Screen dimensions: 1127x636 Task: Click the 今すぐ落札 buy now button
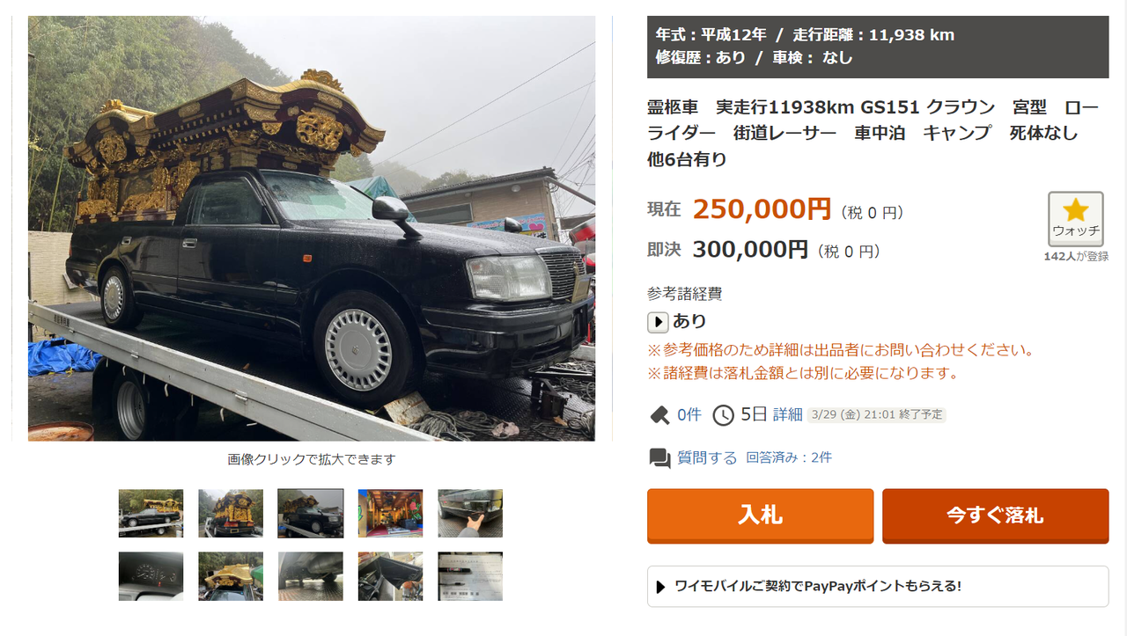[x=995, y=515]
